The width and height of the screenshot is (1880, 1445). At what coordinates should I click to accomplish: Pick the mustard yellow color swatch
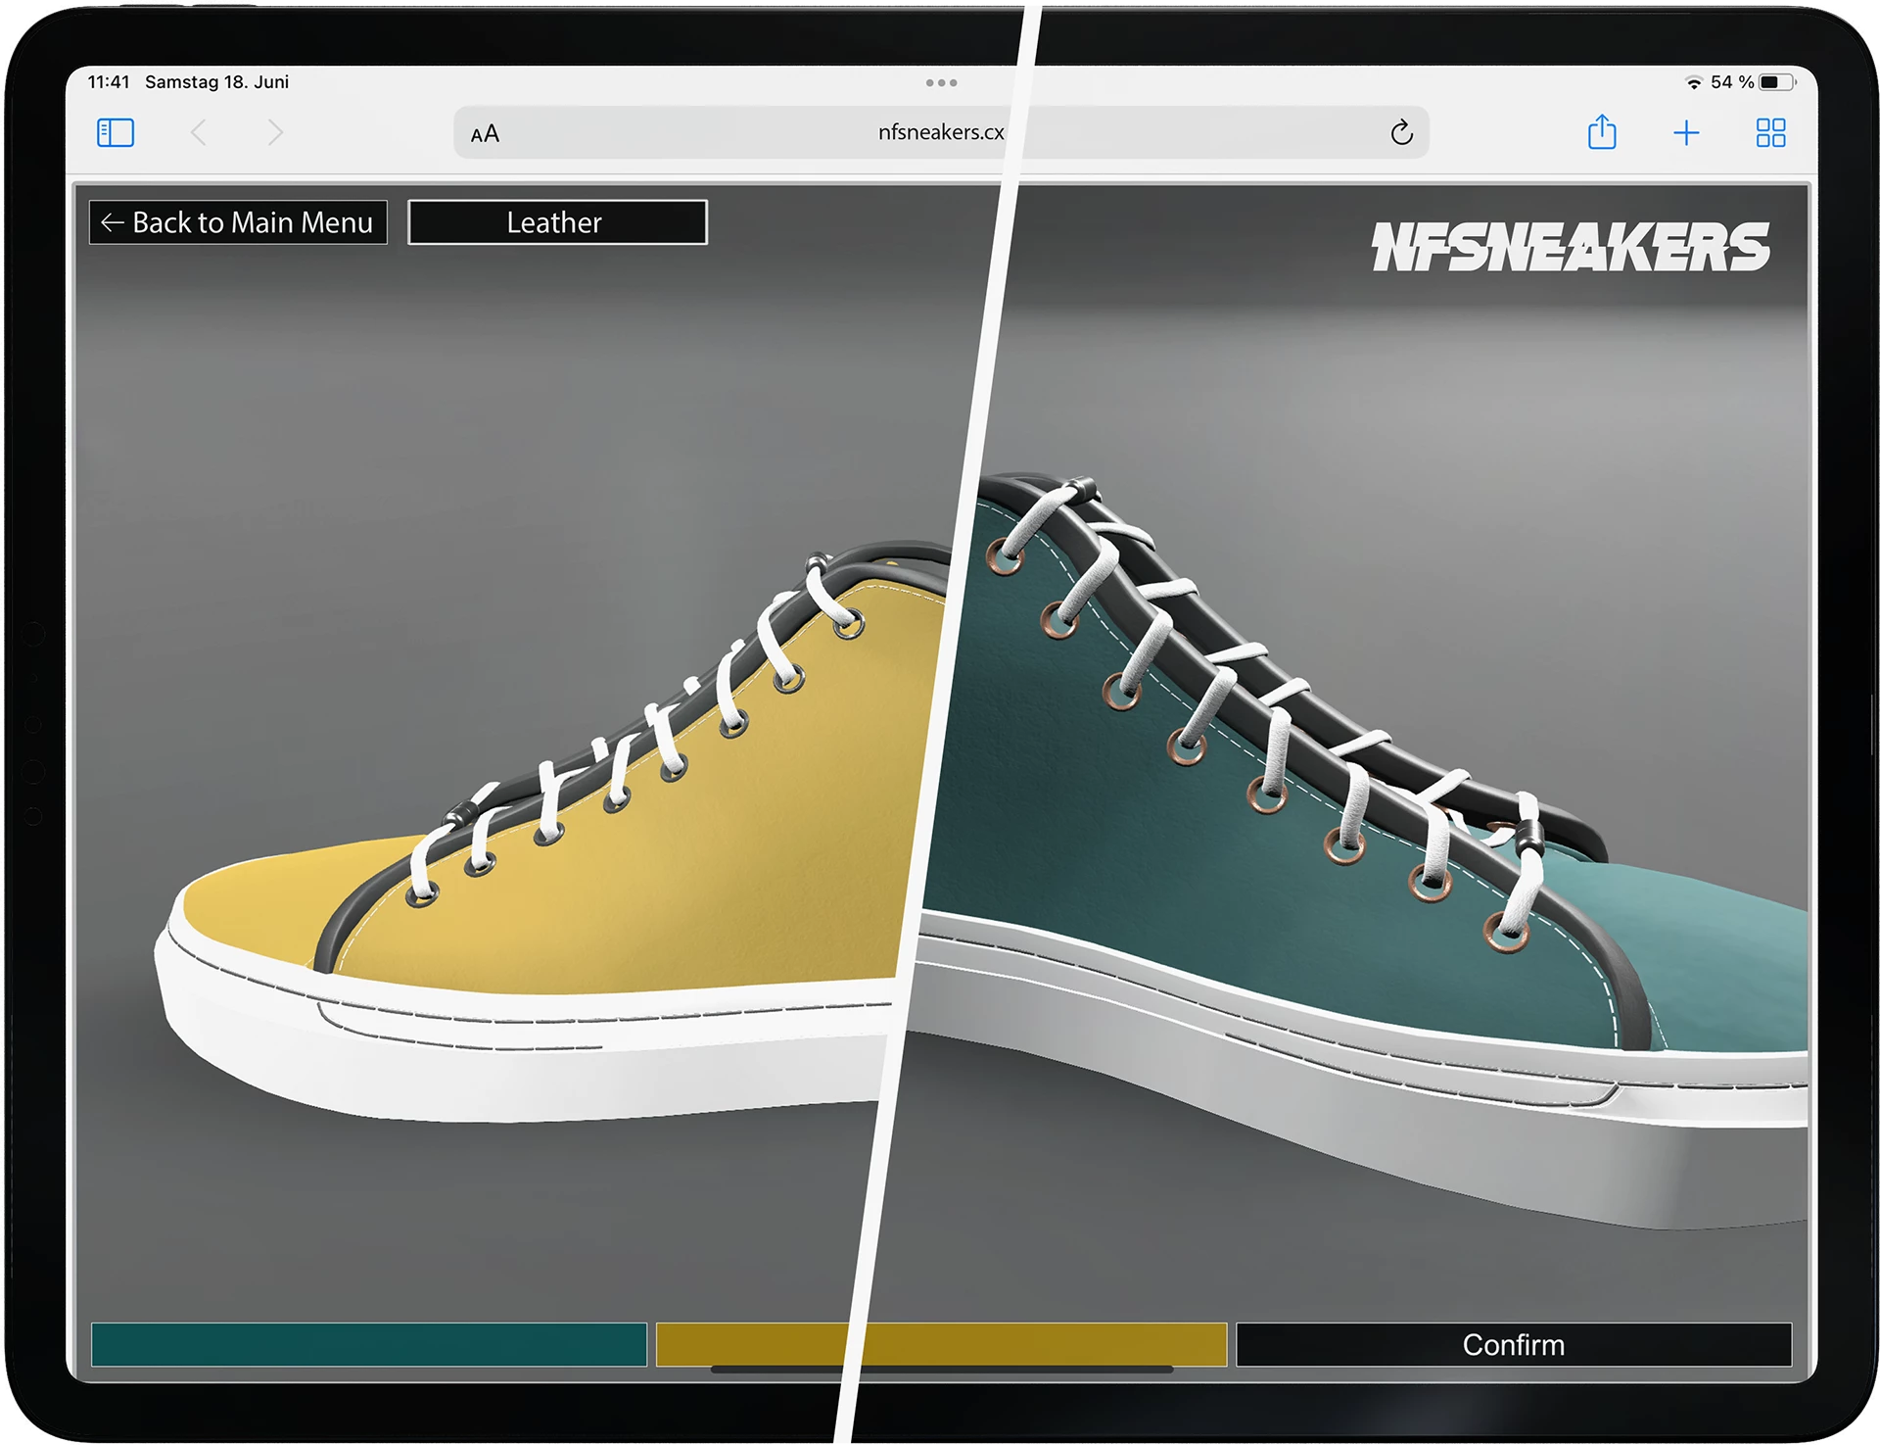click(940, 1344)
